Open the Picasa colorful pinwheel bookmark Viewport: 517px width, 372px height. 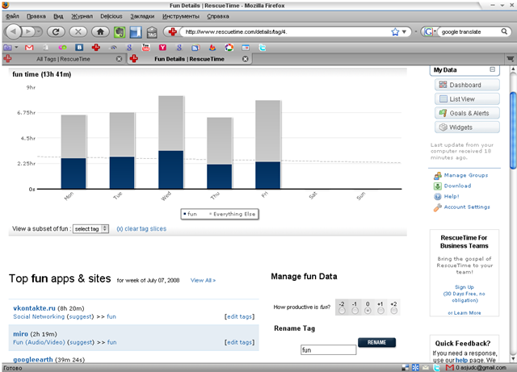(x=229, y=48)
